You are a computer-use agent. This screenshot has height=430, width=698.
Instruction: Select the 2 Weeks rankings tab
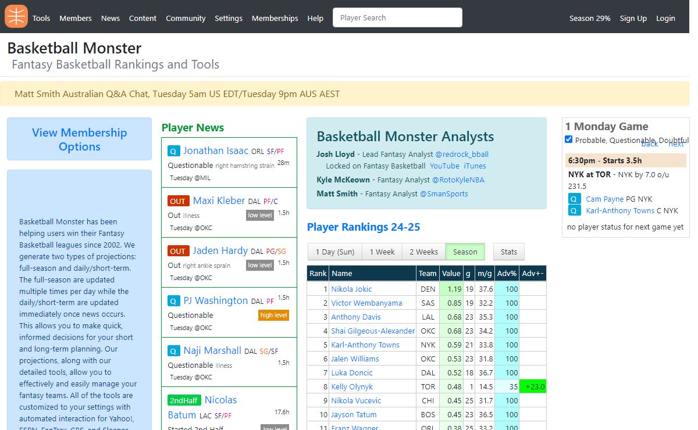pyautogui.click(x=423, y=252)
